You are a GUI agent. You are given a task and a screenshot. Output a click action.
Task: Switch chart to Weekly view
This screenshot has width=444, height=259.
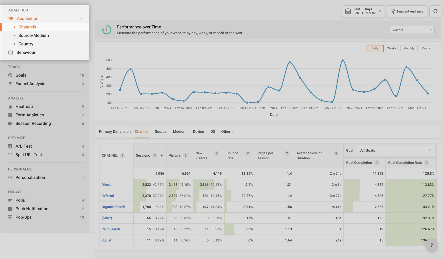(x=392, y=49)
